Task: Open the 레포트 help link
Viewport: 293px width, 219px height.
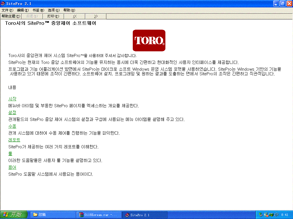Action: 14,140
